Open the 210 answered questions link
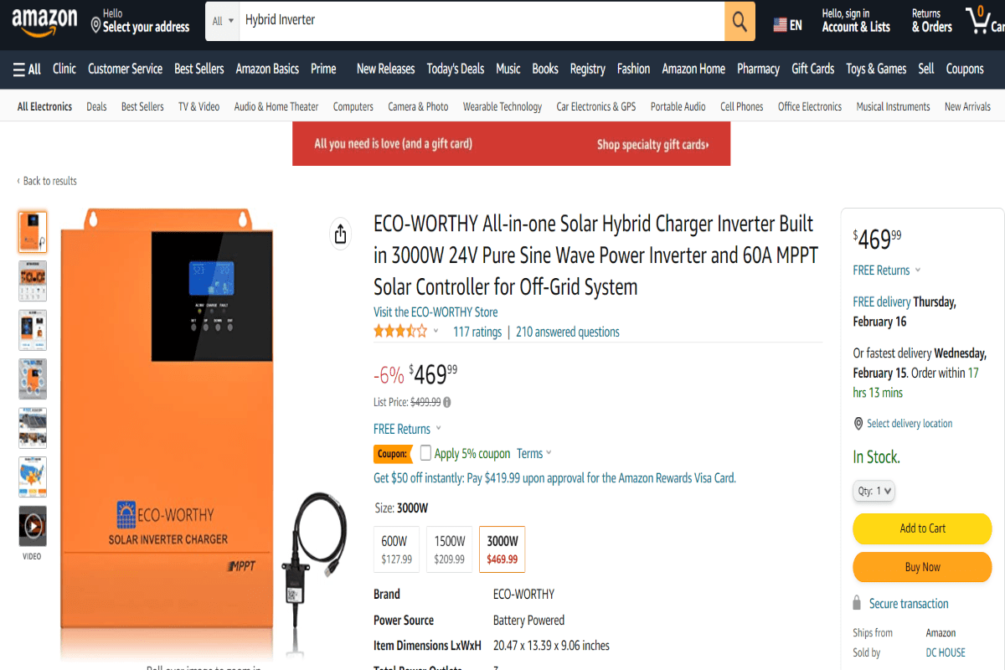 [568, 332]
